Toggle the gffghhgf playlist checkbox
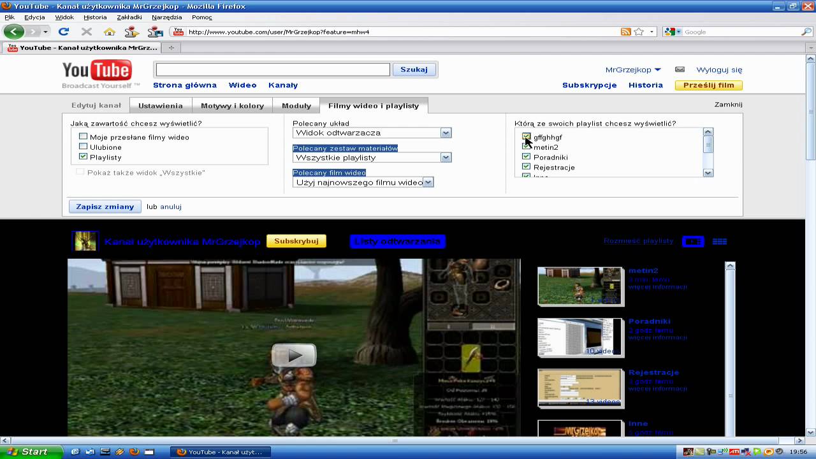 click(x=526, y=136)
